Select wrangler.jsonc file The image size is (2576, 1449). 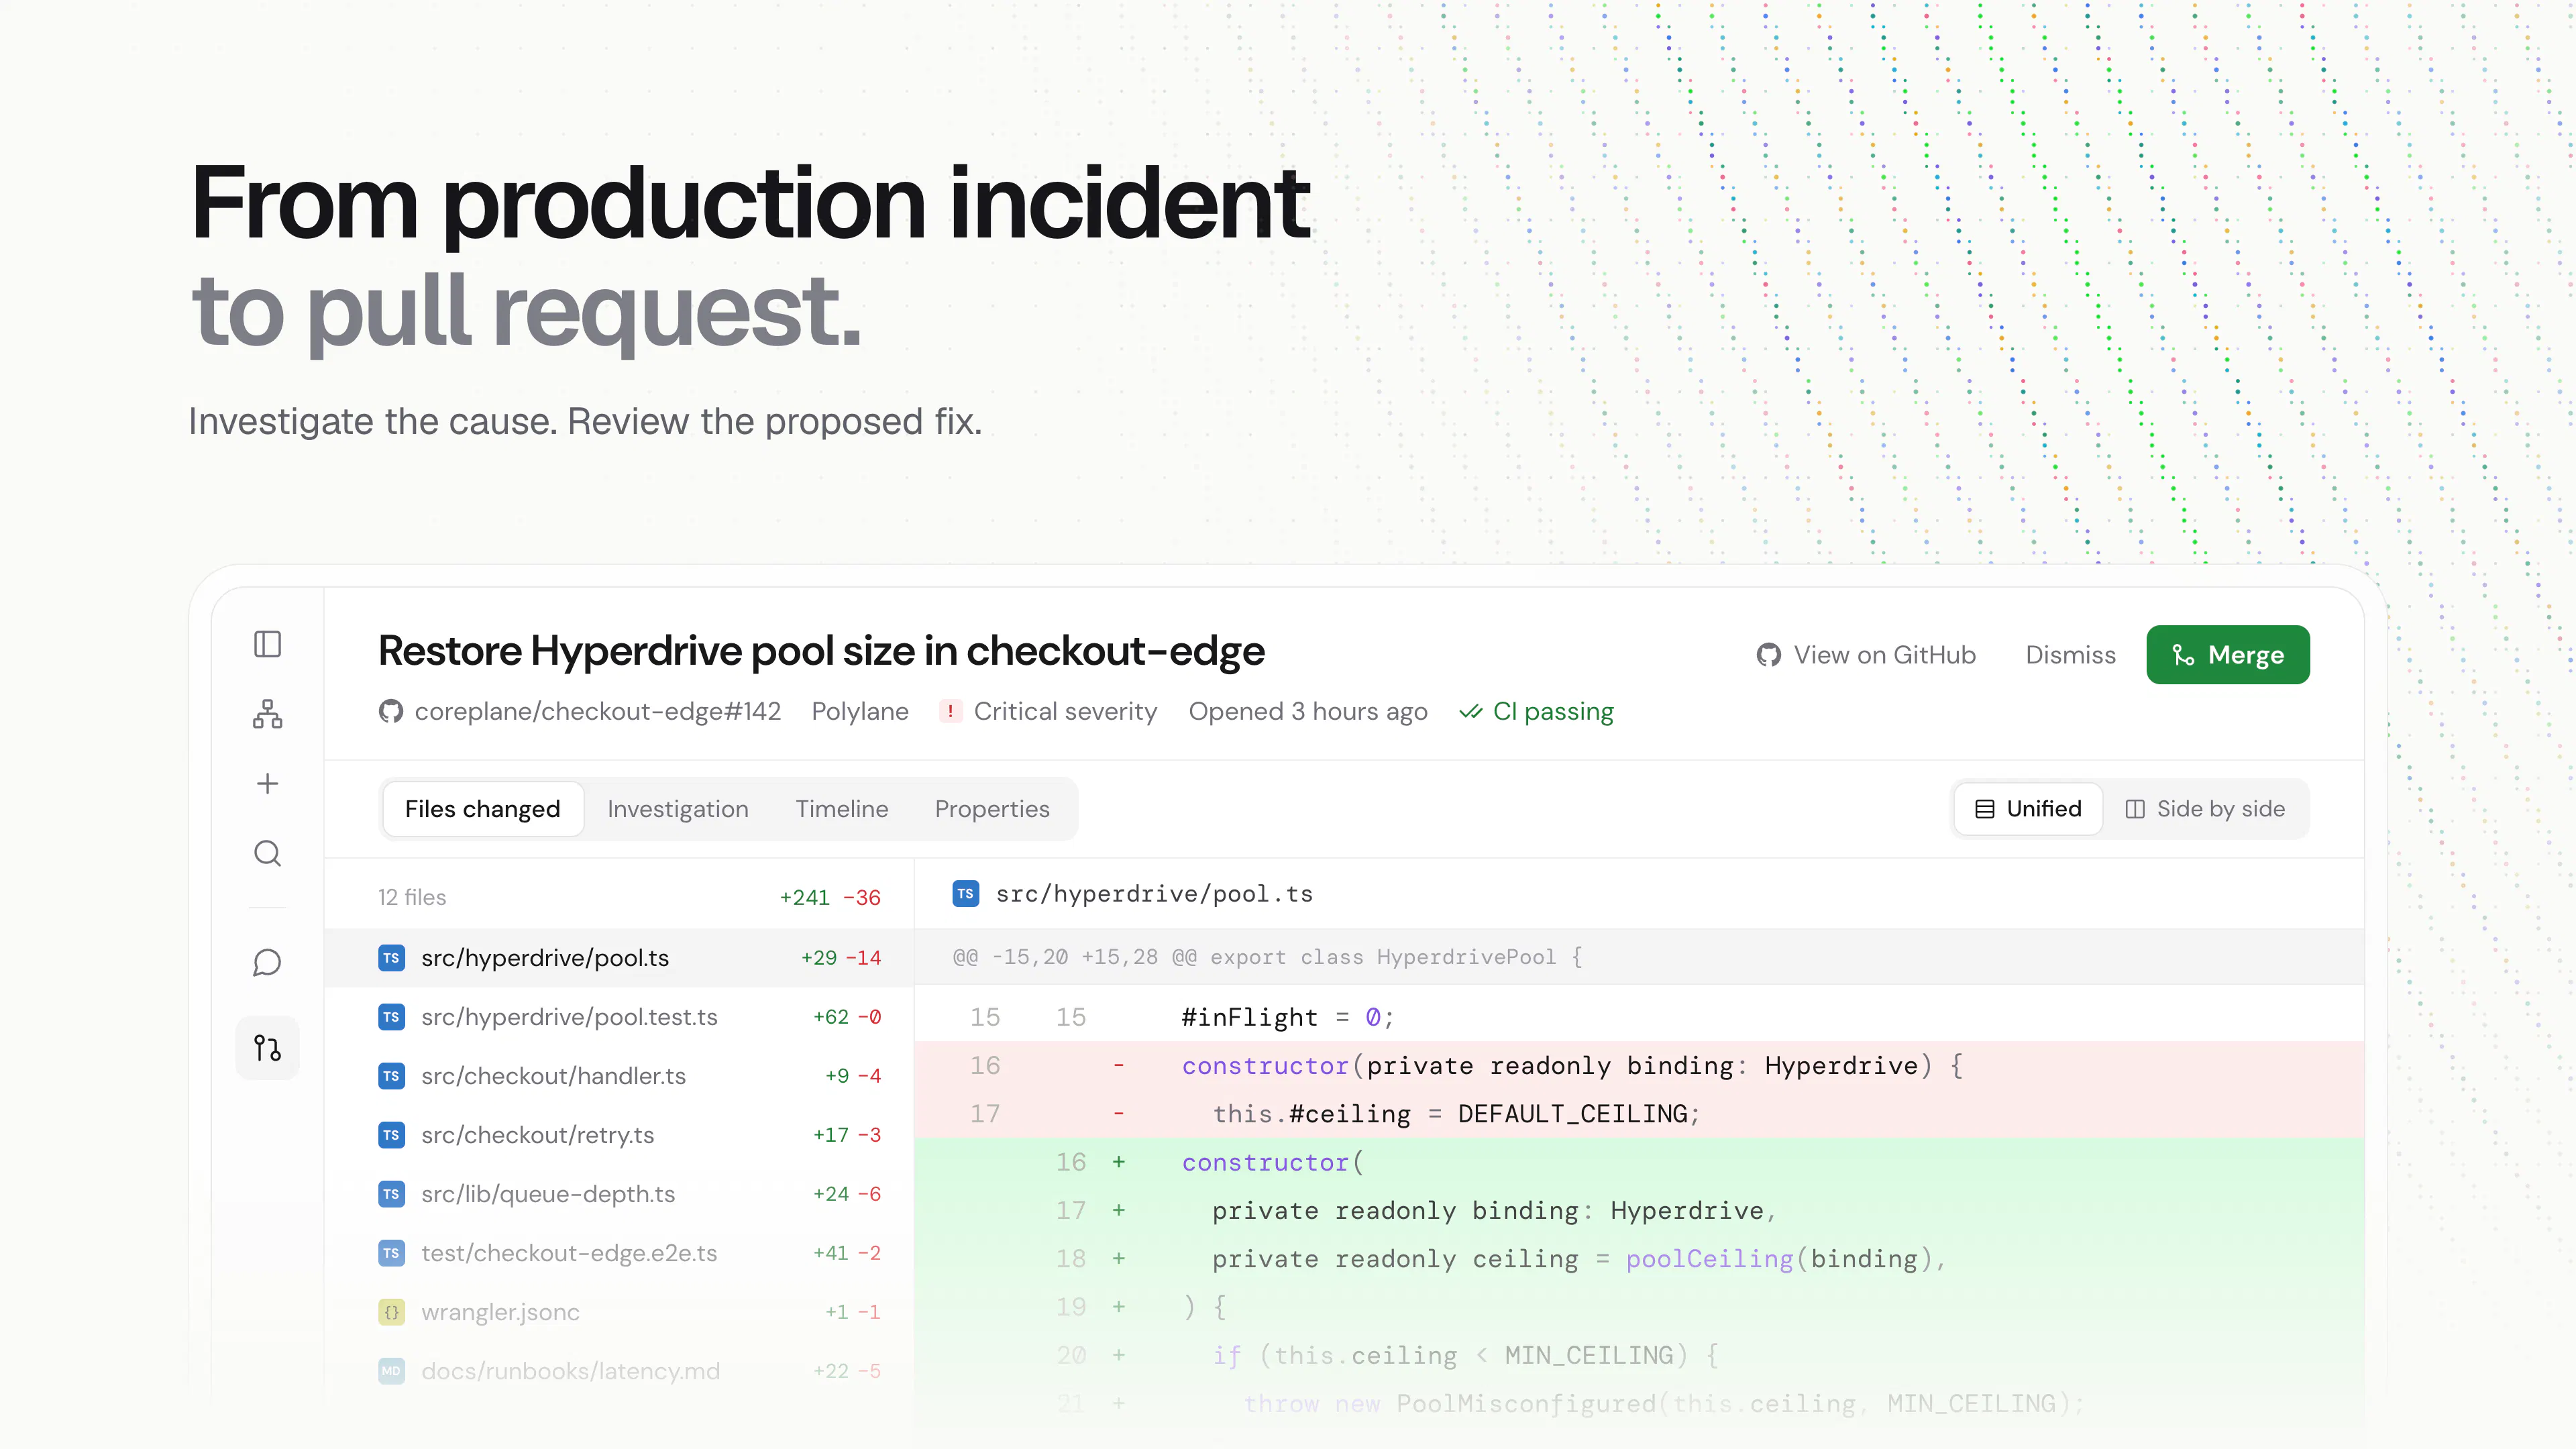coord(619,1312)
